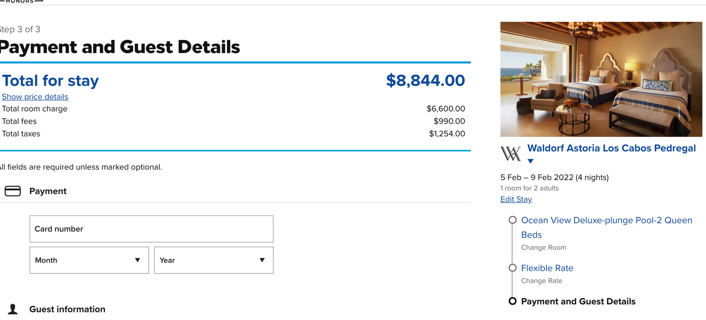Click Edit Stay to modify booking dates

point(516,199)
